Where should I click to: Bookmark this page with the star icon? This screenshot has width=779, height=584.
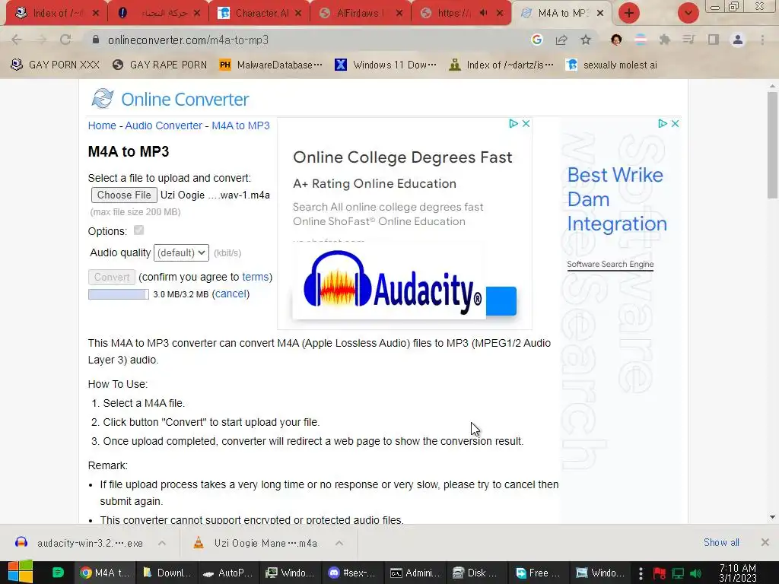[x=586, y=40]
